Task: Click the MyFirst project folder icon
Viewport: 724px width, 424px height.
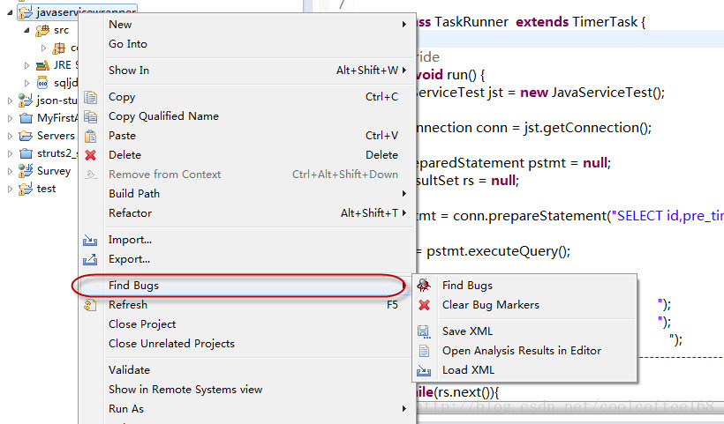Action: pos(26,118)
